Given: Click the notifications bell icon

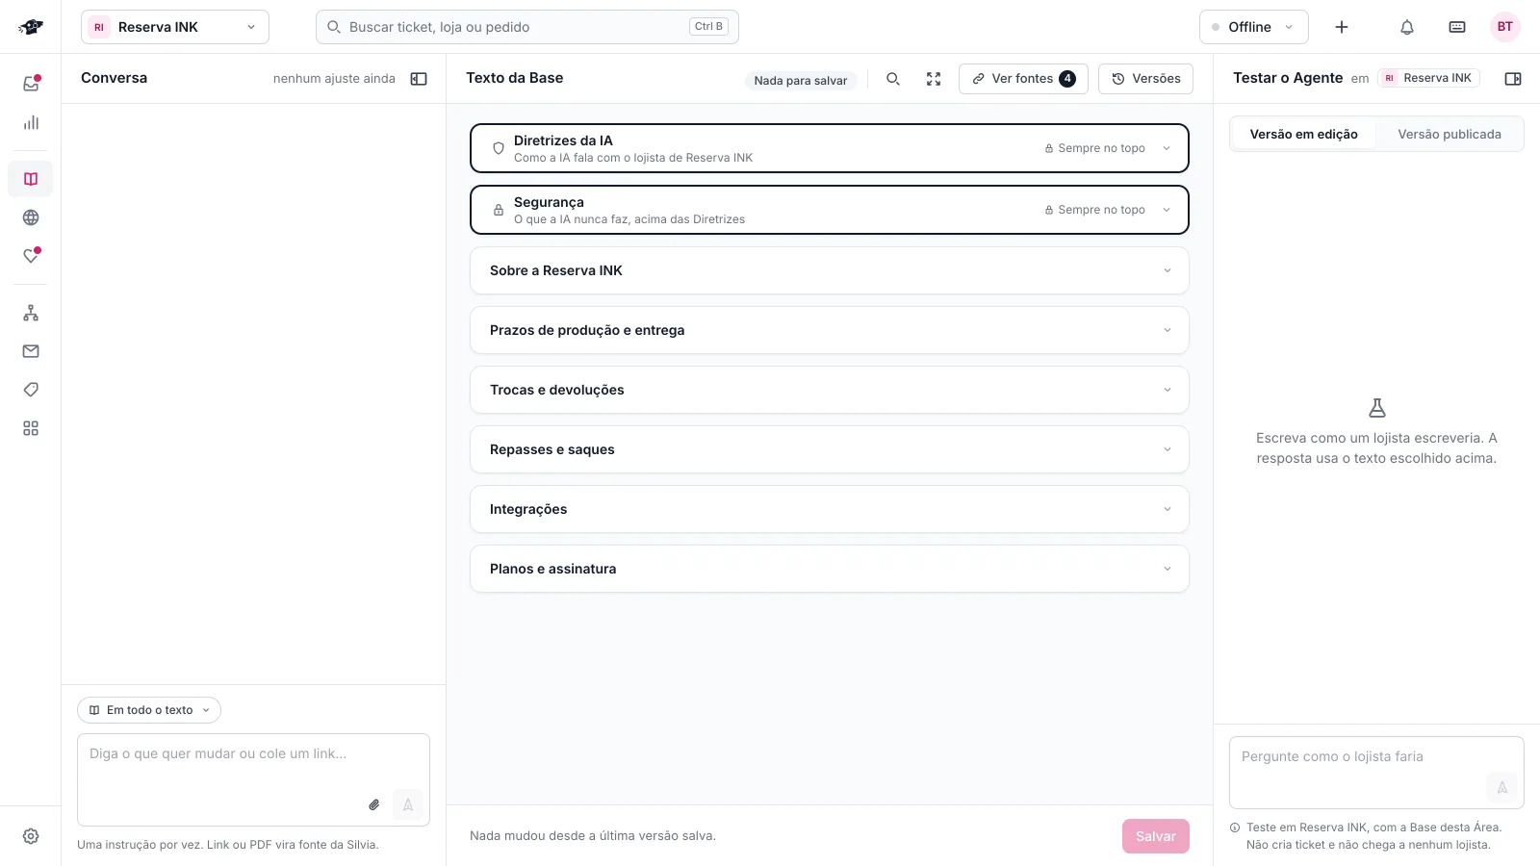Looking at the screenshot, I should [1407, 27].
